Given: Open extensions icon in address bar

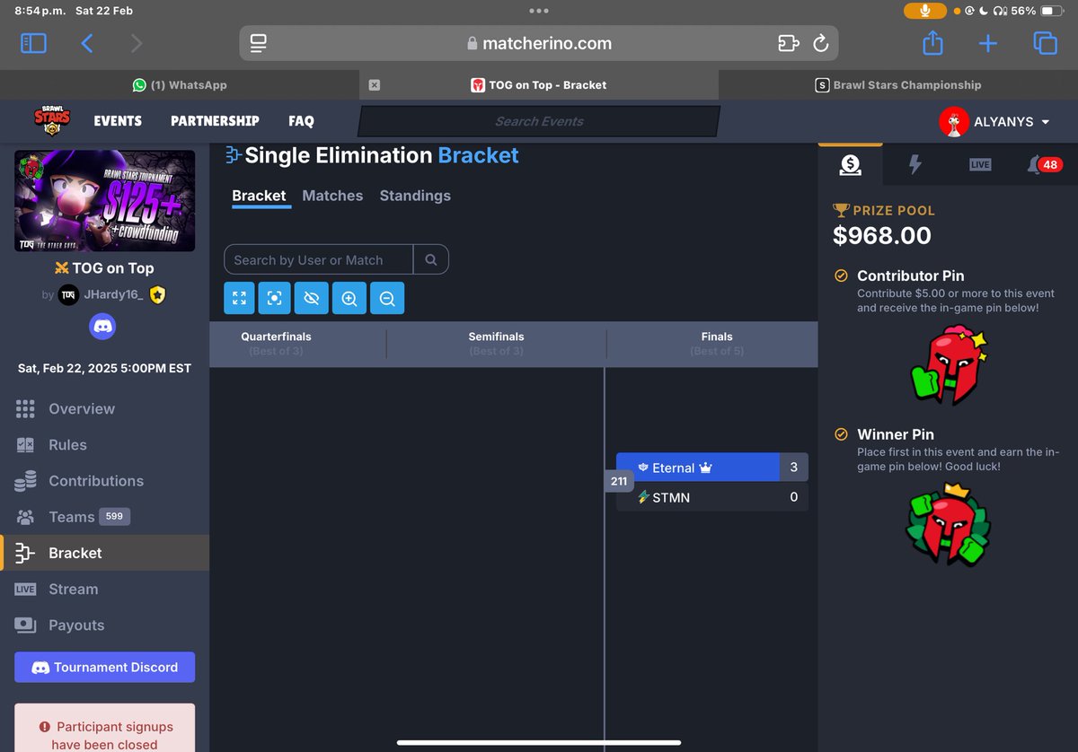Looking at the screenshot, I should [788, 43].
